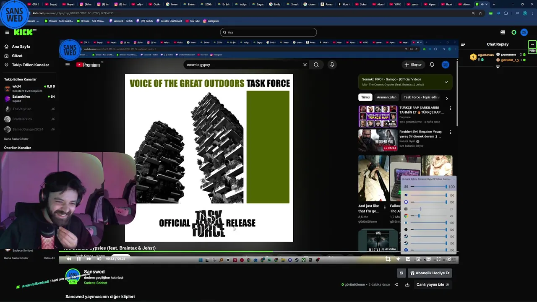This screenshot has height=302, width=537.
Task: Click the YouTube Premium logo
Action: pos(89,65)
